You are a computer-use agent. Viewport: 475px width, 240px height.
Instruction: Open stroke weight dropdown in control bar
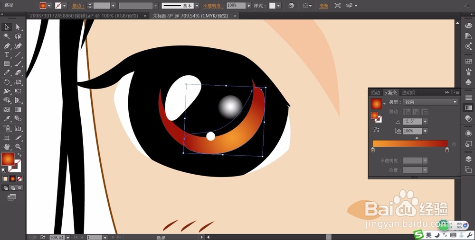(x=113, y=5)
